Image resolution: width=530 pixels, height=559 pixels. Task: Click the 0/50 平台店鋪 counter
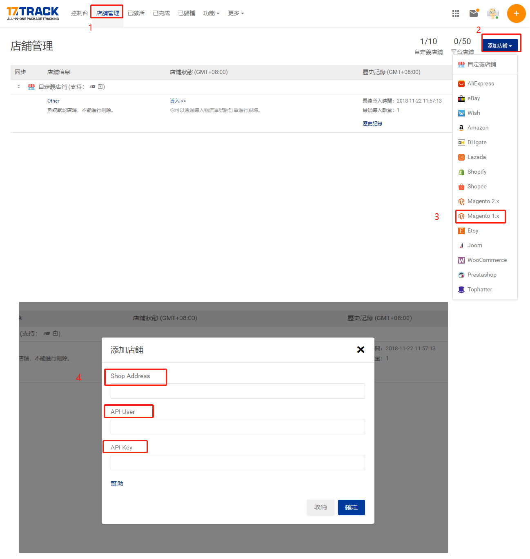click(x=462, y=46)
